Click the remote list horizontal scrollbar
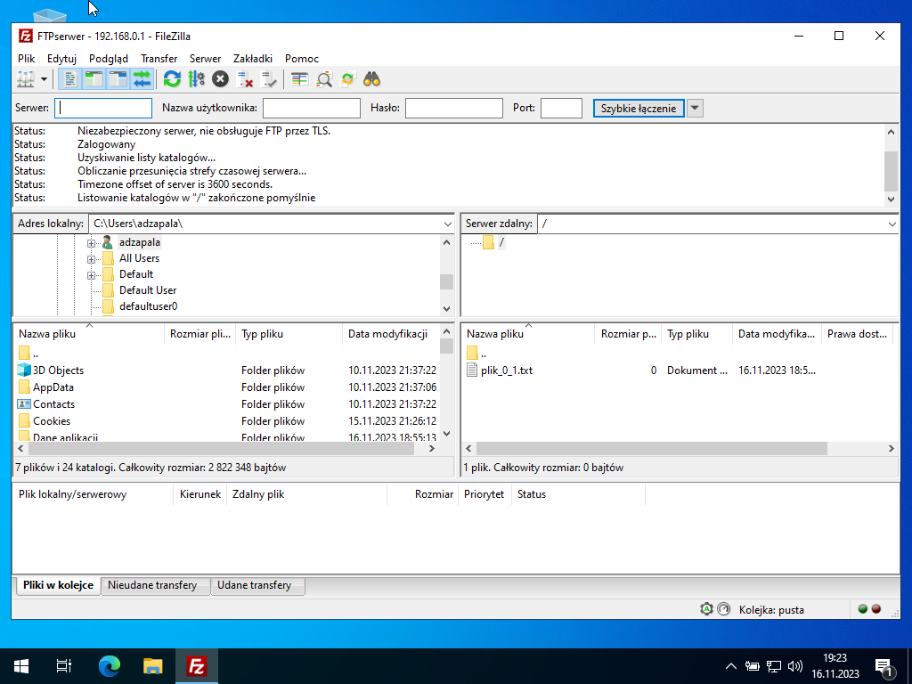This screenshot has width=912, height=684. coord(651,449)
